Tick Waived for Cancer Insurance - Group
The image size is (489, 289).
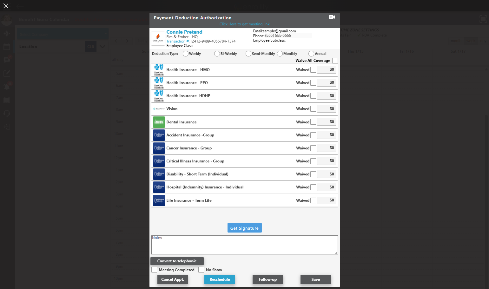tap(313, 148)
